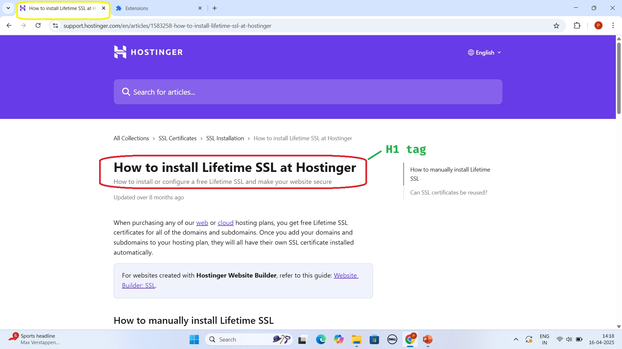The width and height of the screenshot is (622, 349).
Task: Reload the page with refresh icon
Action: click(38, 26)
